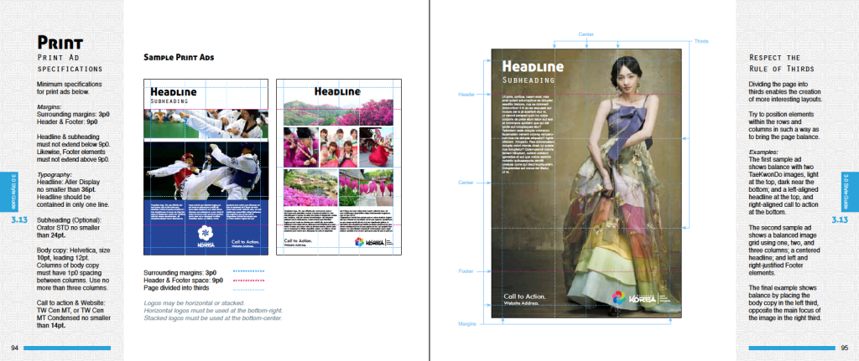Screen dimensions: 859x361
Task: Click the "3.13" section number on right page
Action: click(x=840, y=220)
